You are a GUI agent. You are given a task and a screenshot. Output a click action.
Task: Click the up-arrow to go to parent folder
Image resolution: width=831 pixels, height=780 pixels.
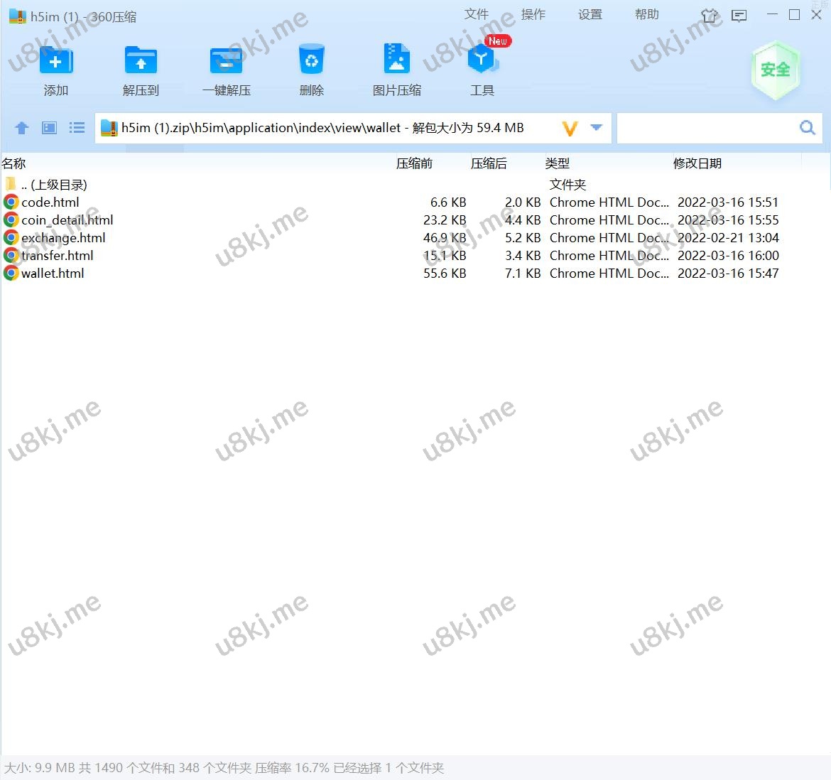coord(21,128)
